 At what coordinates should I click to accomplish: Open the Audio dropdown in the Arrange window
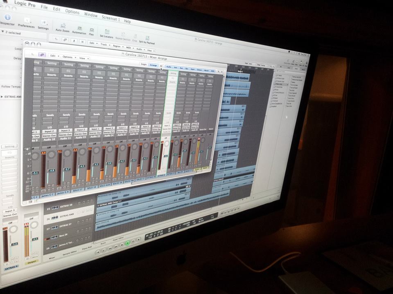[140, 49]
